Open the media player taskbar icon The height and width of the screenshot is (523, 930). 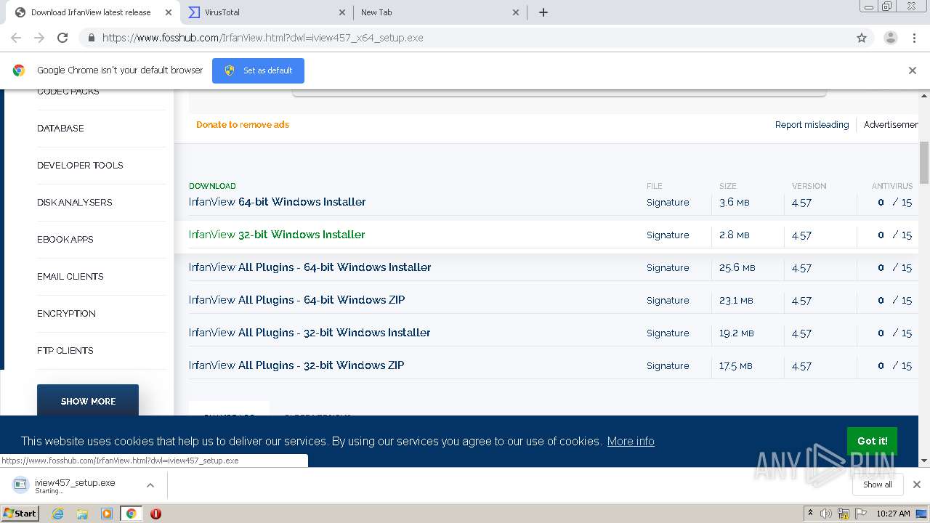click(107, 514)
